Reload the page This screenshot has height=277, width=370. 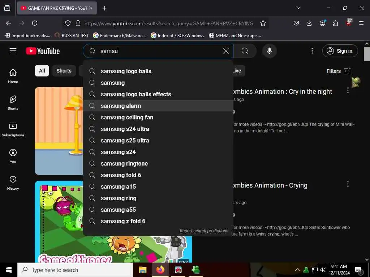(x=35, y=23)
